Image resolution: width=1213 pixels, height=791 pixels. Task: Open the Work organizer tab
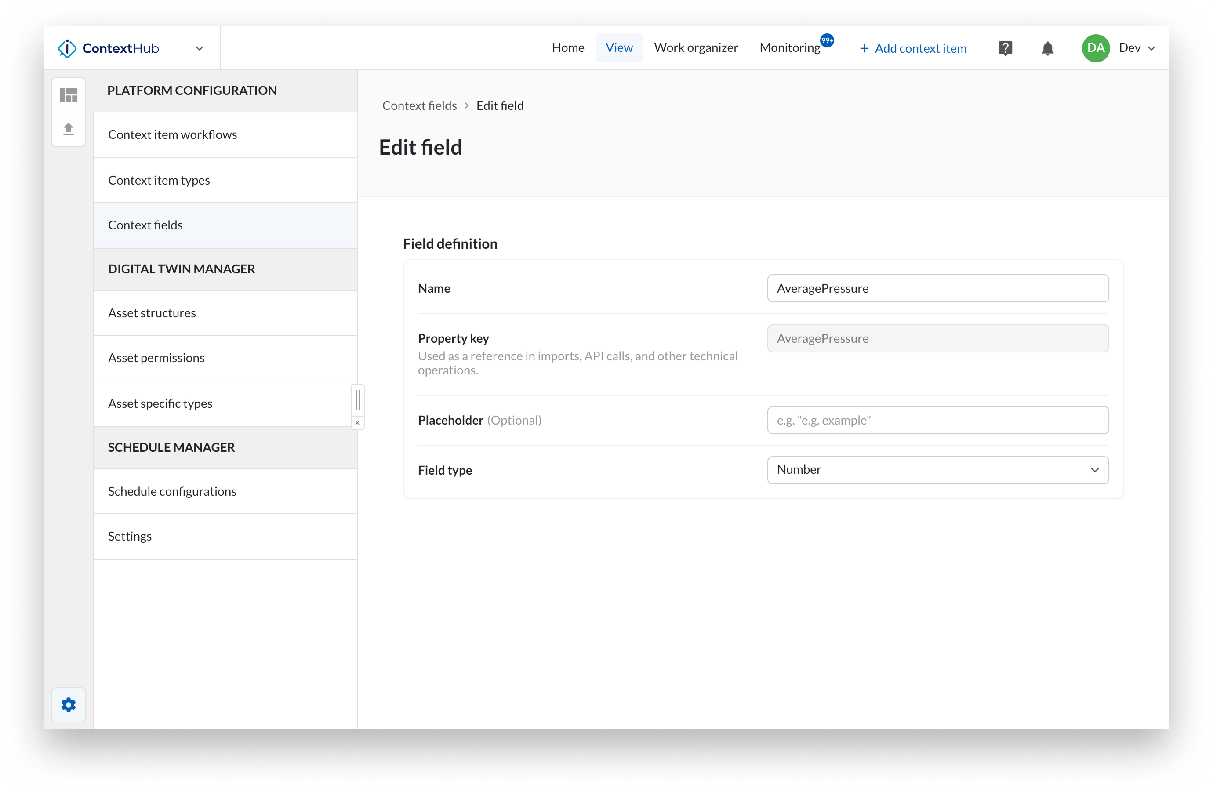click(x=696, y=48)
